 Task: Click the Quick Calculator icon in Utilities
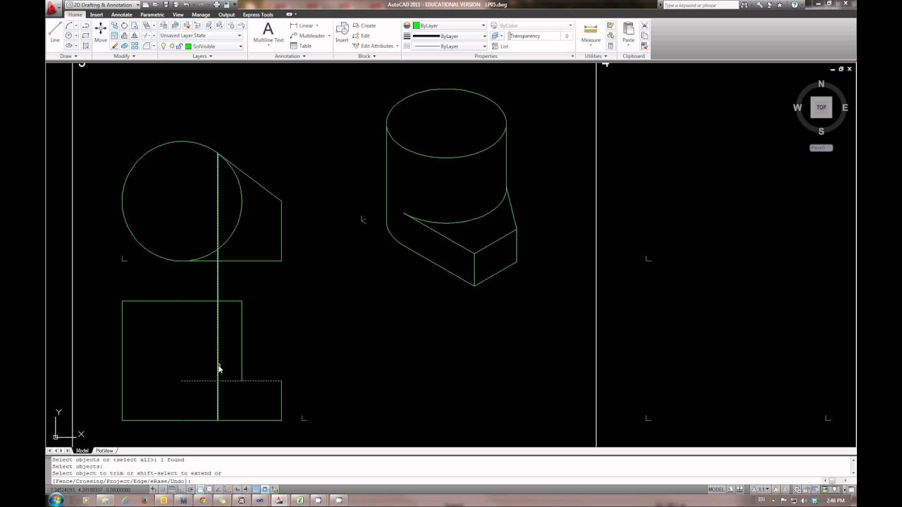click(x=610, y=46)
